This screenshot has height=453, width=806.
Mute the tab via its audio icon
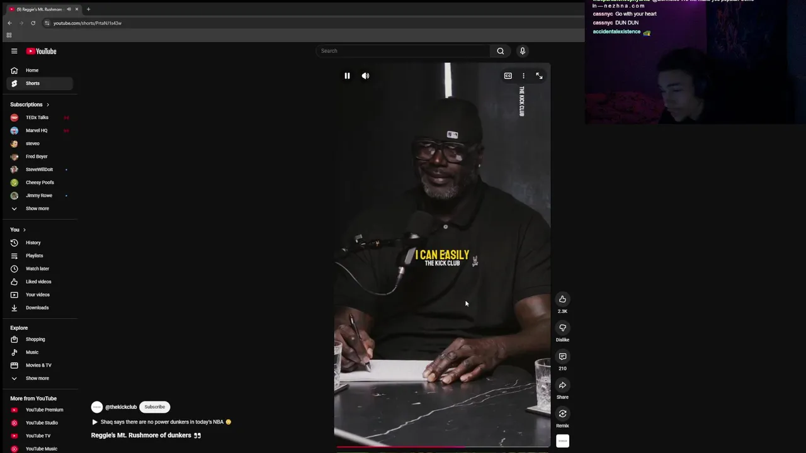69,9
